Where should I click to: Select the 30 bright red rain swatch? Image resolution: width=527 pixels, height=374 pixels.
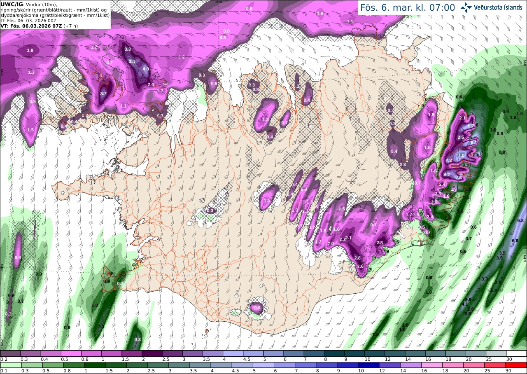tap(516, 365)
